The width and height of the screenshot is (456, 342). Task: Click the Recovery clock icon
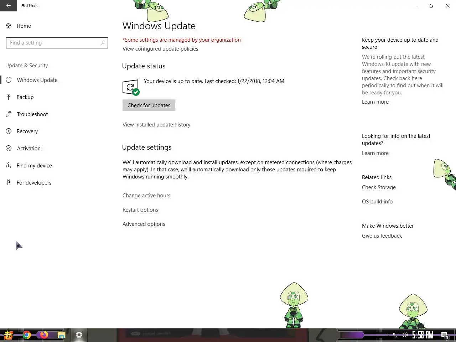[x=9, y=131]
